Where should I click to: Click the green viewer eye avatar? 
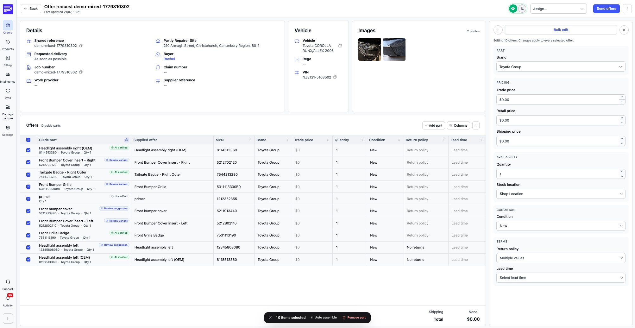(x=513, y=9)
